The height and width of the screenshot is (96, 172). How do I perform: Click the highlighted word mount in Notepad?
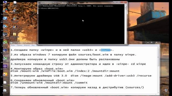click(x=105, y=50)
